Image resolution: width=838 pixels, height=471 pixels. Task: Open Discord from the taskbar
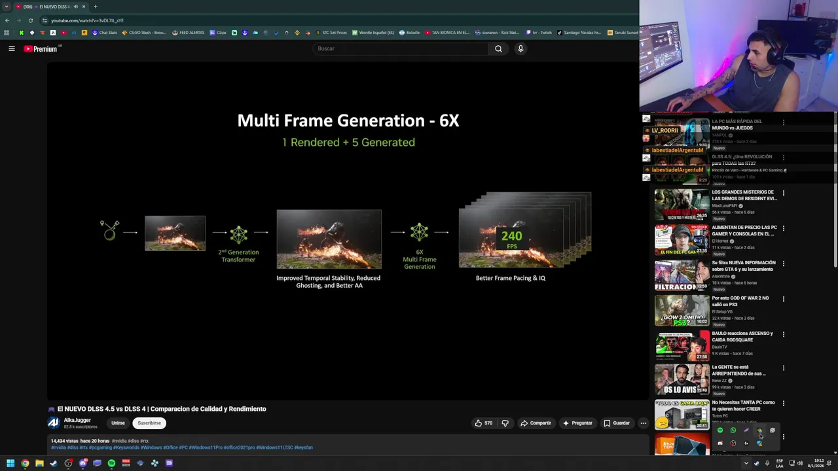coord(82,463)
